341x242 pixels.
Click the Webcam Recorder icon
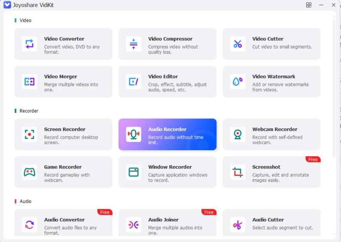(237, 134)
